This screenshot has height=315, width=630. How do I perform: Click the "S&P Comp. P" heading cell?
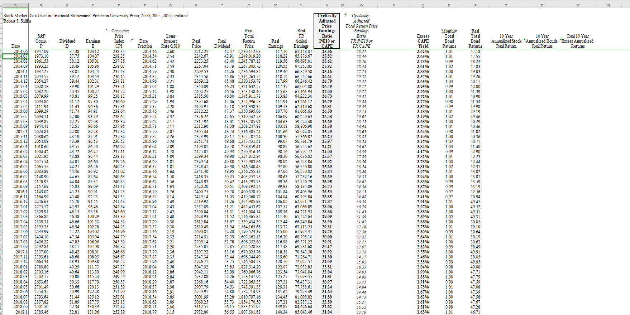point(41,41)
